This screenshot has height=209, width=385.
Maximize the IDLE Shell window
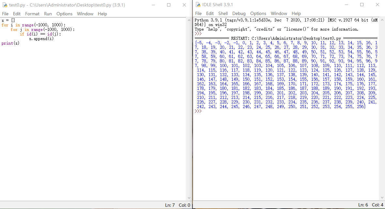tap(362, 5)
